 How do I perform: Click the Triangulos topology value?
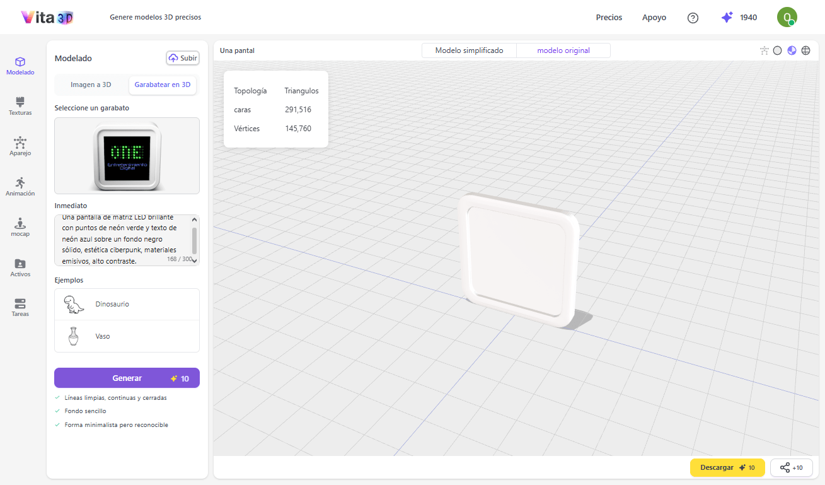pyautogui.click(x=301, y=91)
